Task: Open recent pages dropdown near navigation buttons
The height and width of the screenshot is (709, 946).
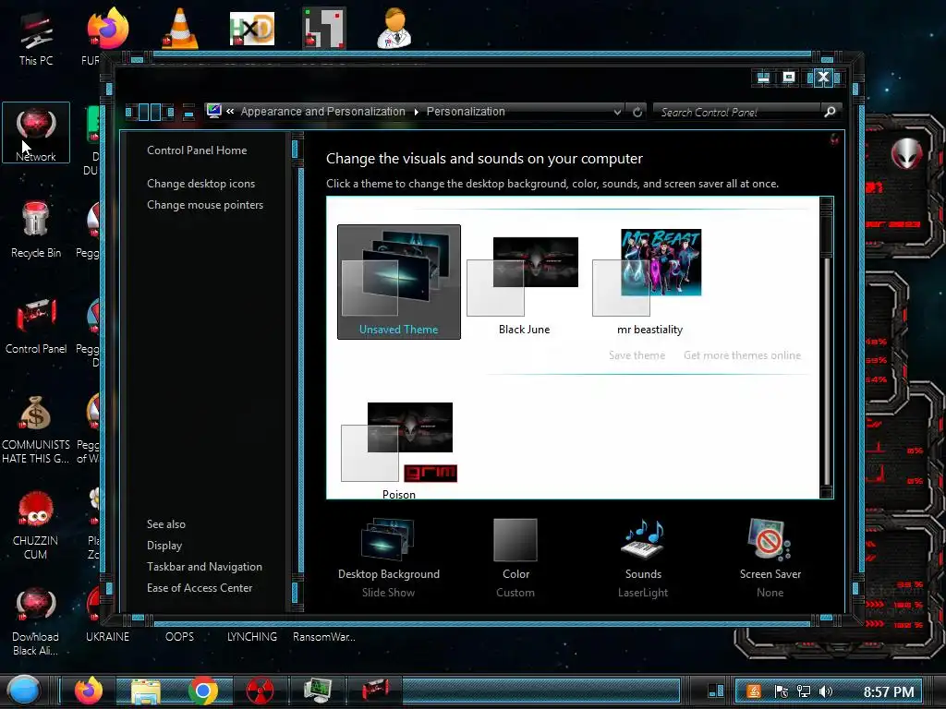Action: [x=188, y=112]
